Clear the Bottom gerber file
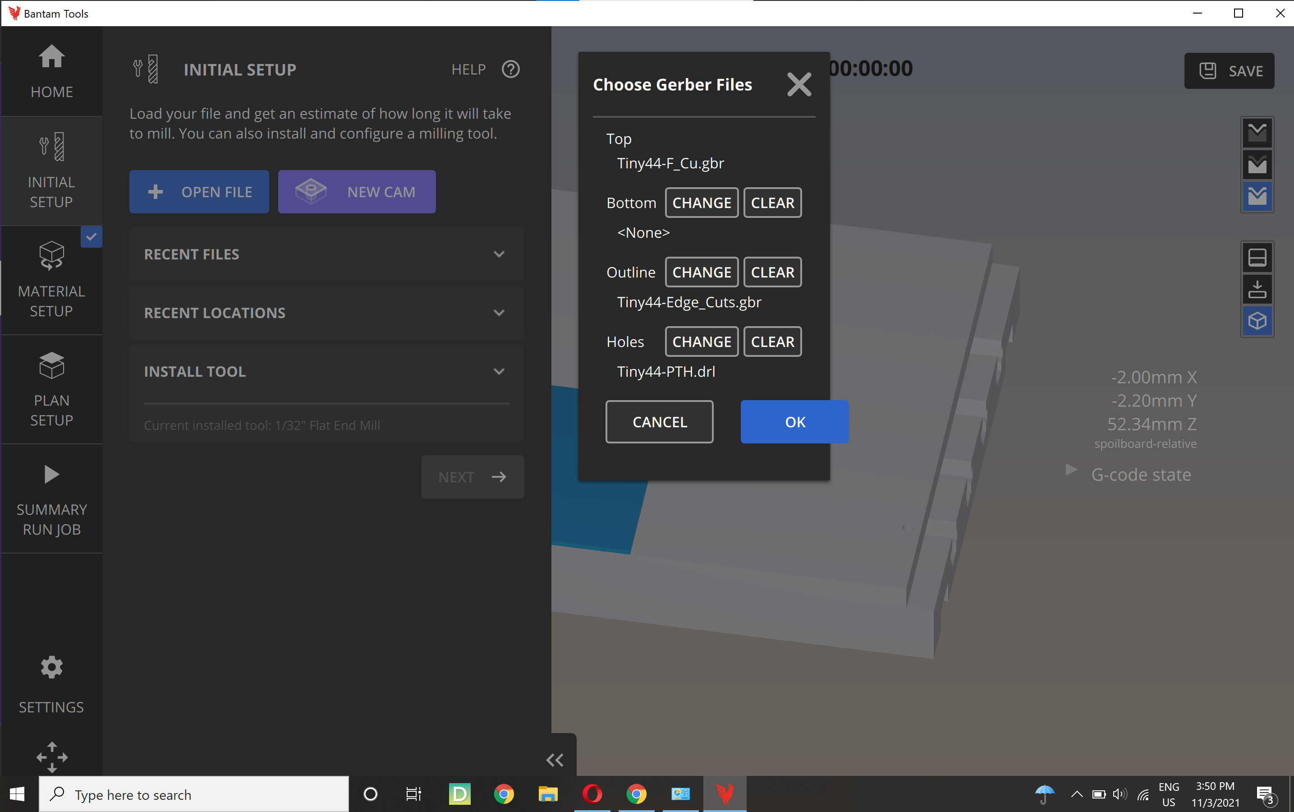The width and height of the screenshot is (1294, 812). (x=772, y=203)
